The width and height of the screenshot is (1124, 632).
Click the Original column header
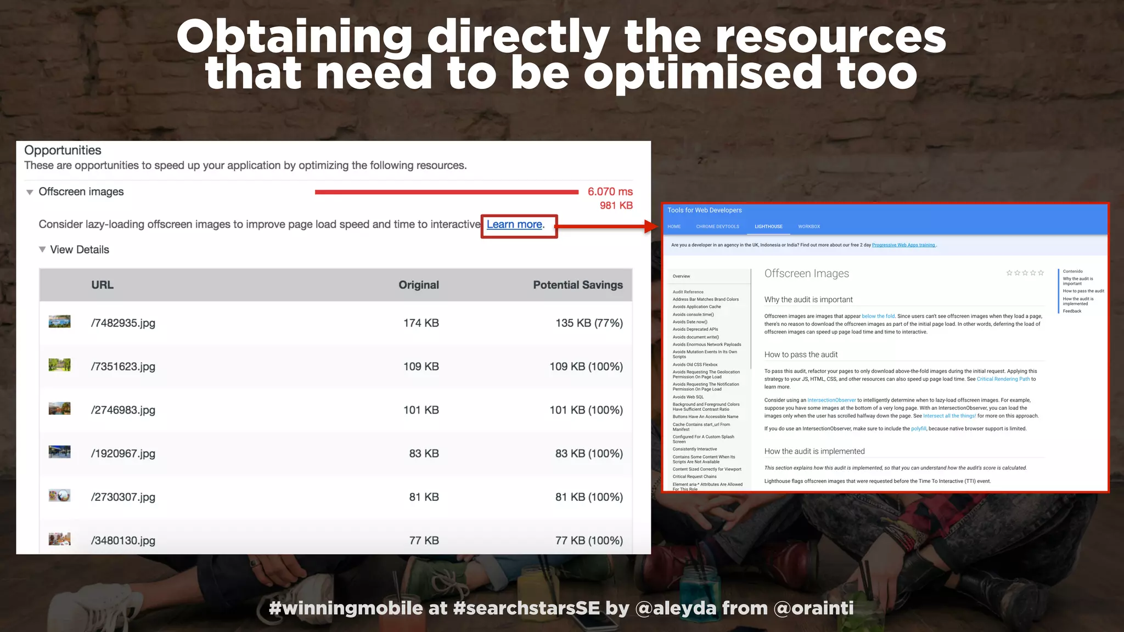coord(419,285)
